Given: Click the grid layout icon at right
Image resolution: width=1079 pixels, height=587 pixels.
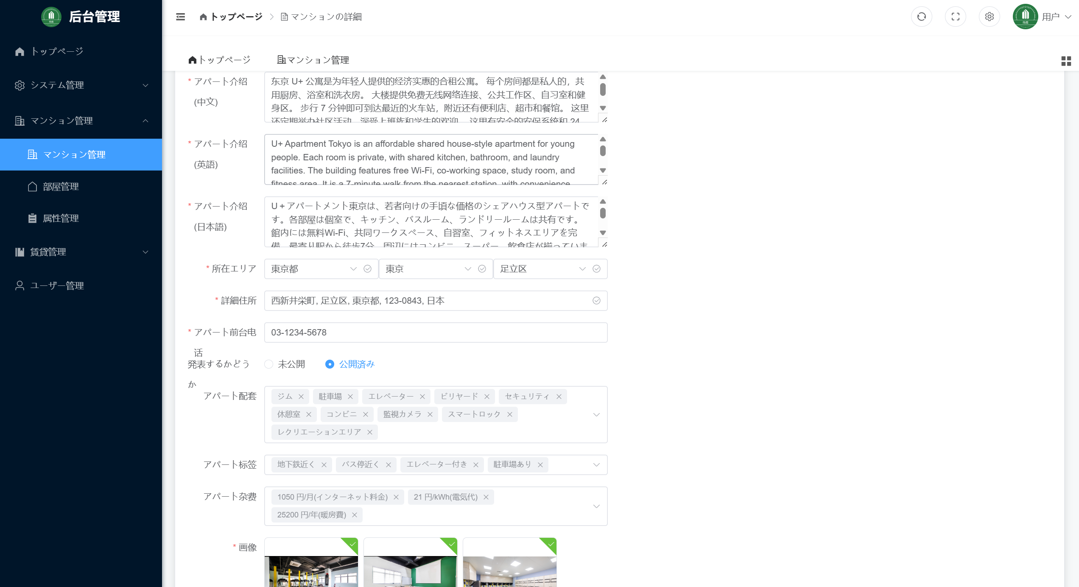Looking at the screenshot, I should 1066,61.
